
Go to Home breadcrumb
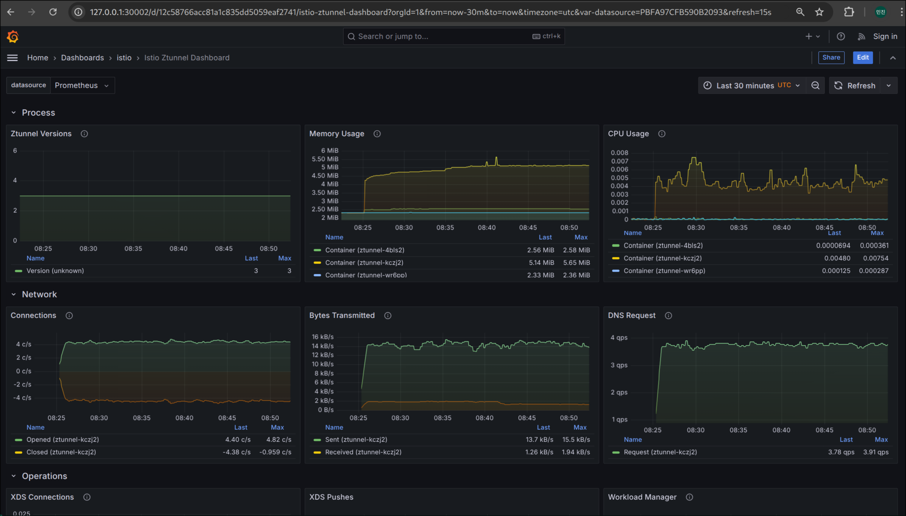[38, 58]
